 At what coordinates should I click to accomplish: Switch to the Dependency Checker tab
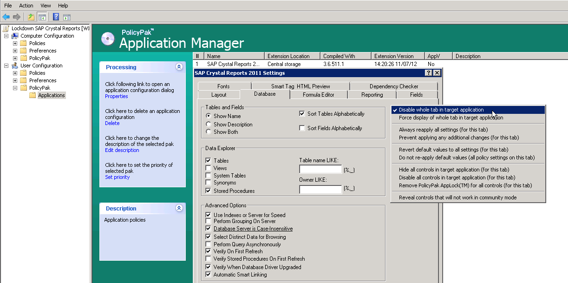394,86
